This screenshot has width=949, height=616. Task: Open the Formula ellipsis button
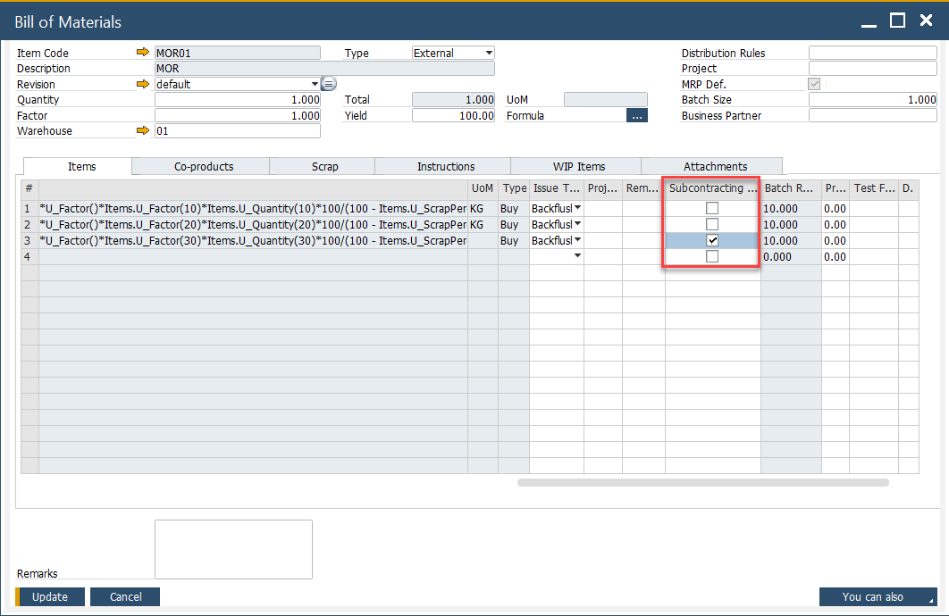pos(636,115)
